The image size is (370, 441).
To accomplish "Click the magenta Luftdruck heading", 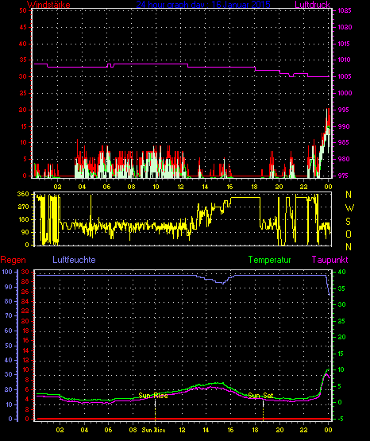I will pos(312,5).
